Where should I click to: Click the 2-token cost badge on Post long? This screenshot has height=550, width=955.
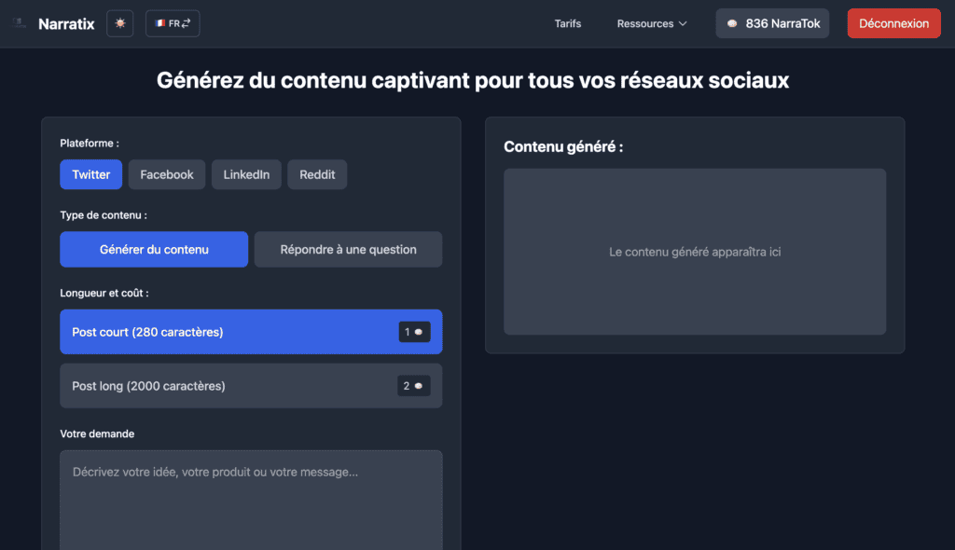pyautogui.click(x=414, y=386)
